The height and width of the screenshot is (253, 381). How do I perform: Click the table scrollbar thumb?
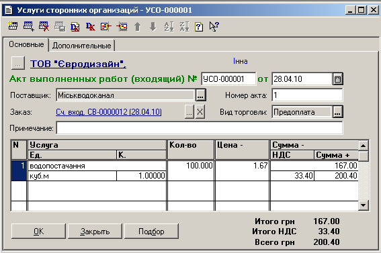(364, 156)
